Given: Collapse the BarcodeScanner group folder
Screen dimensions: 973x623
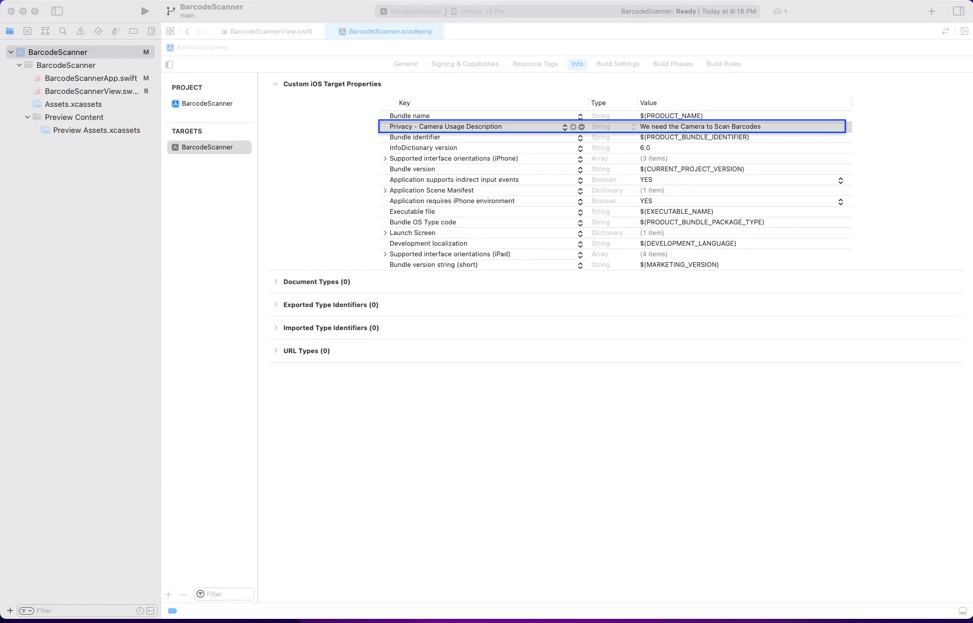Looking at the screenshot, I should coord(19,65).
